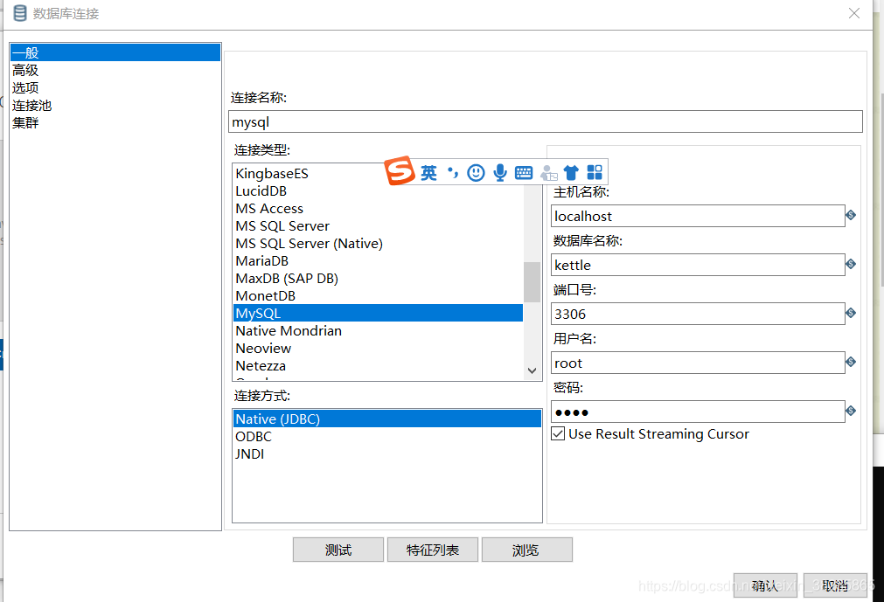Click variable icon beside database name field
Image resolution: width=884 pixels, height=602 pixels.
[x=851, y=264]
